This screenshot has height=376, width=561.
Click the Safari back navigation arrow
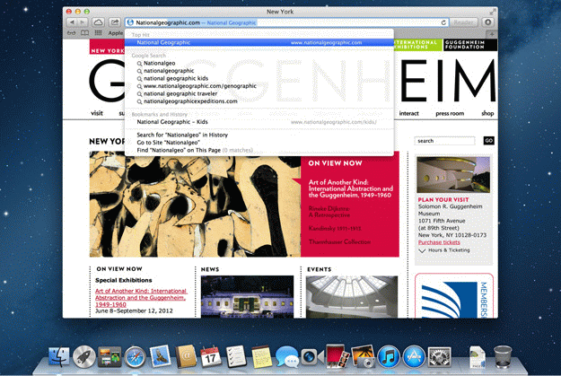click(x=73, y=22)
